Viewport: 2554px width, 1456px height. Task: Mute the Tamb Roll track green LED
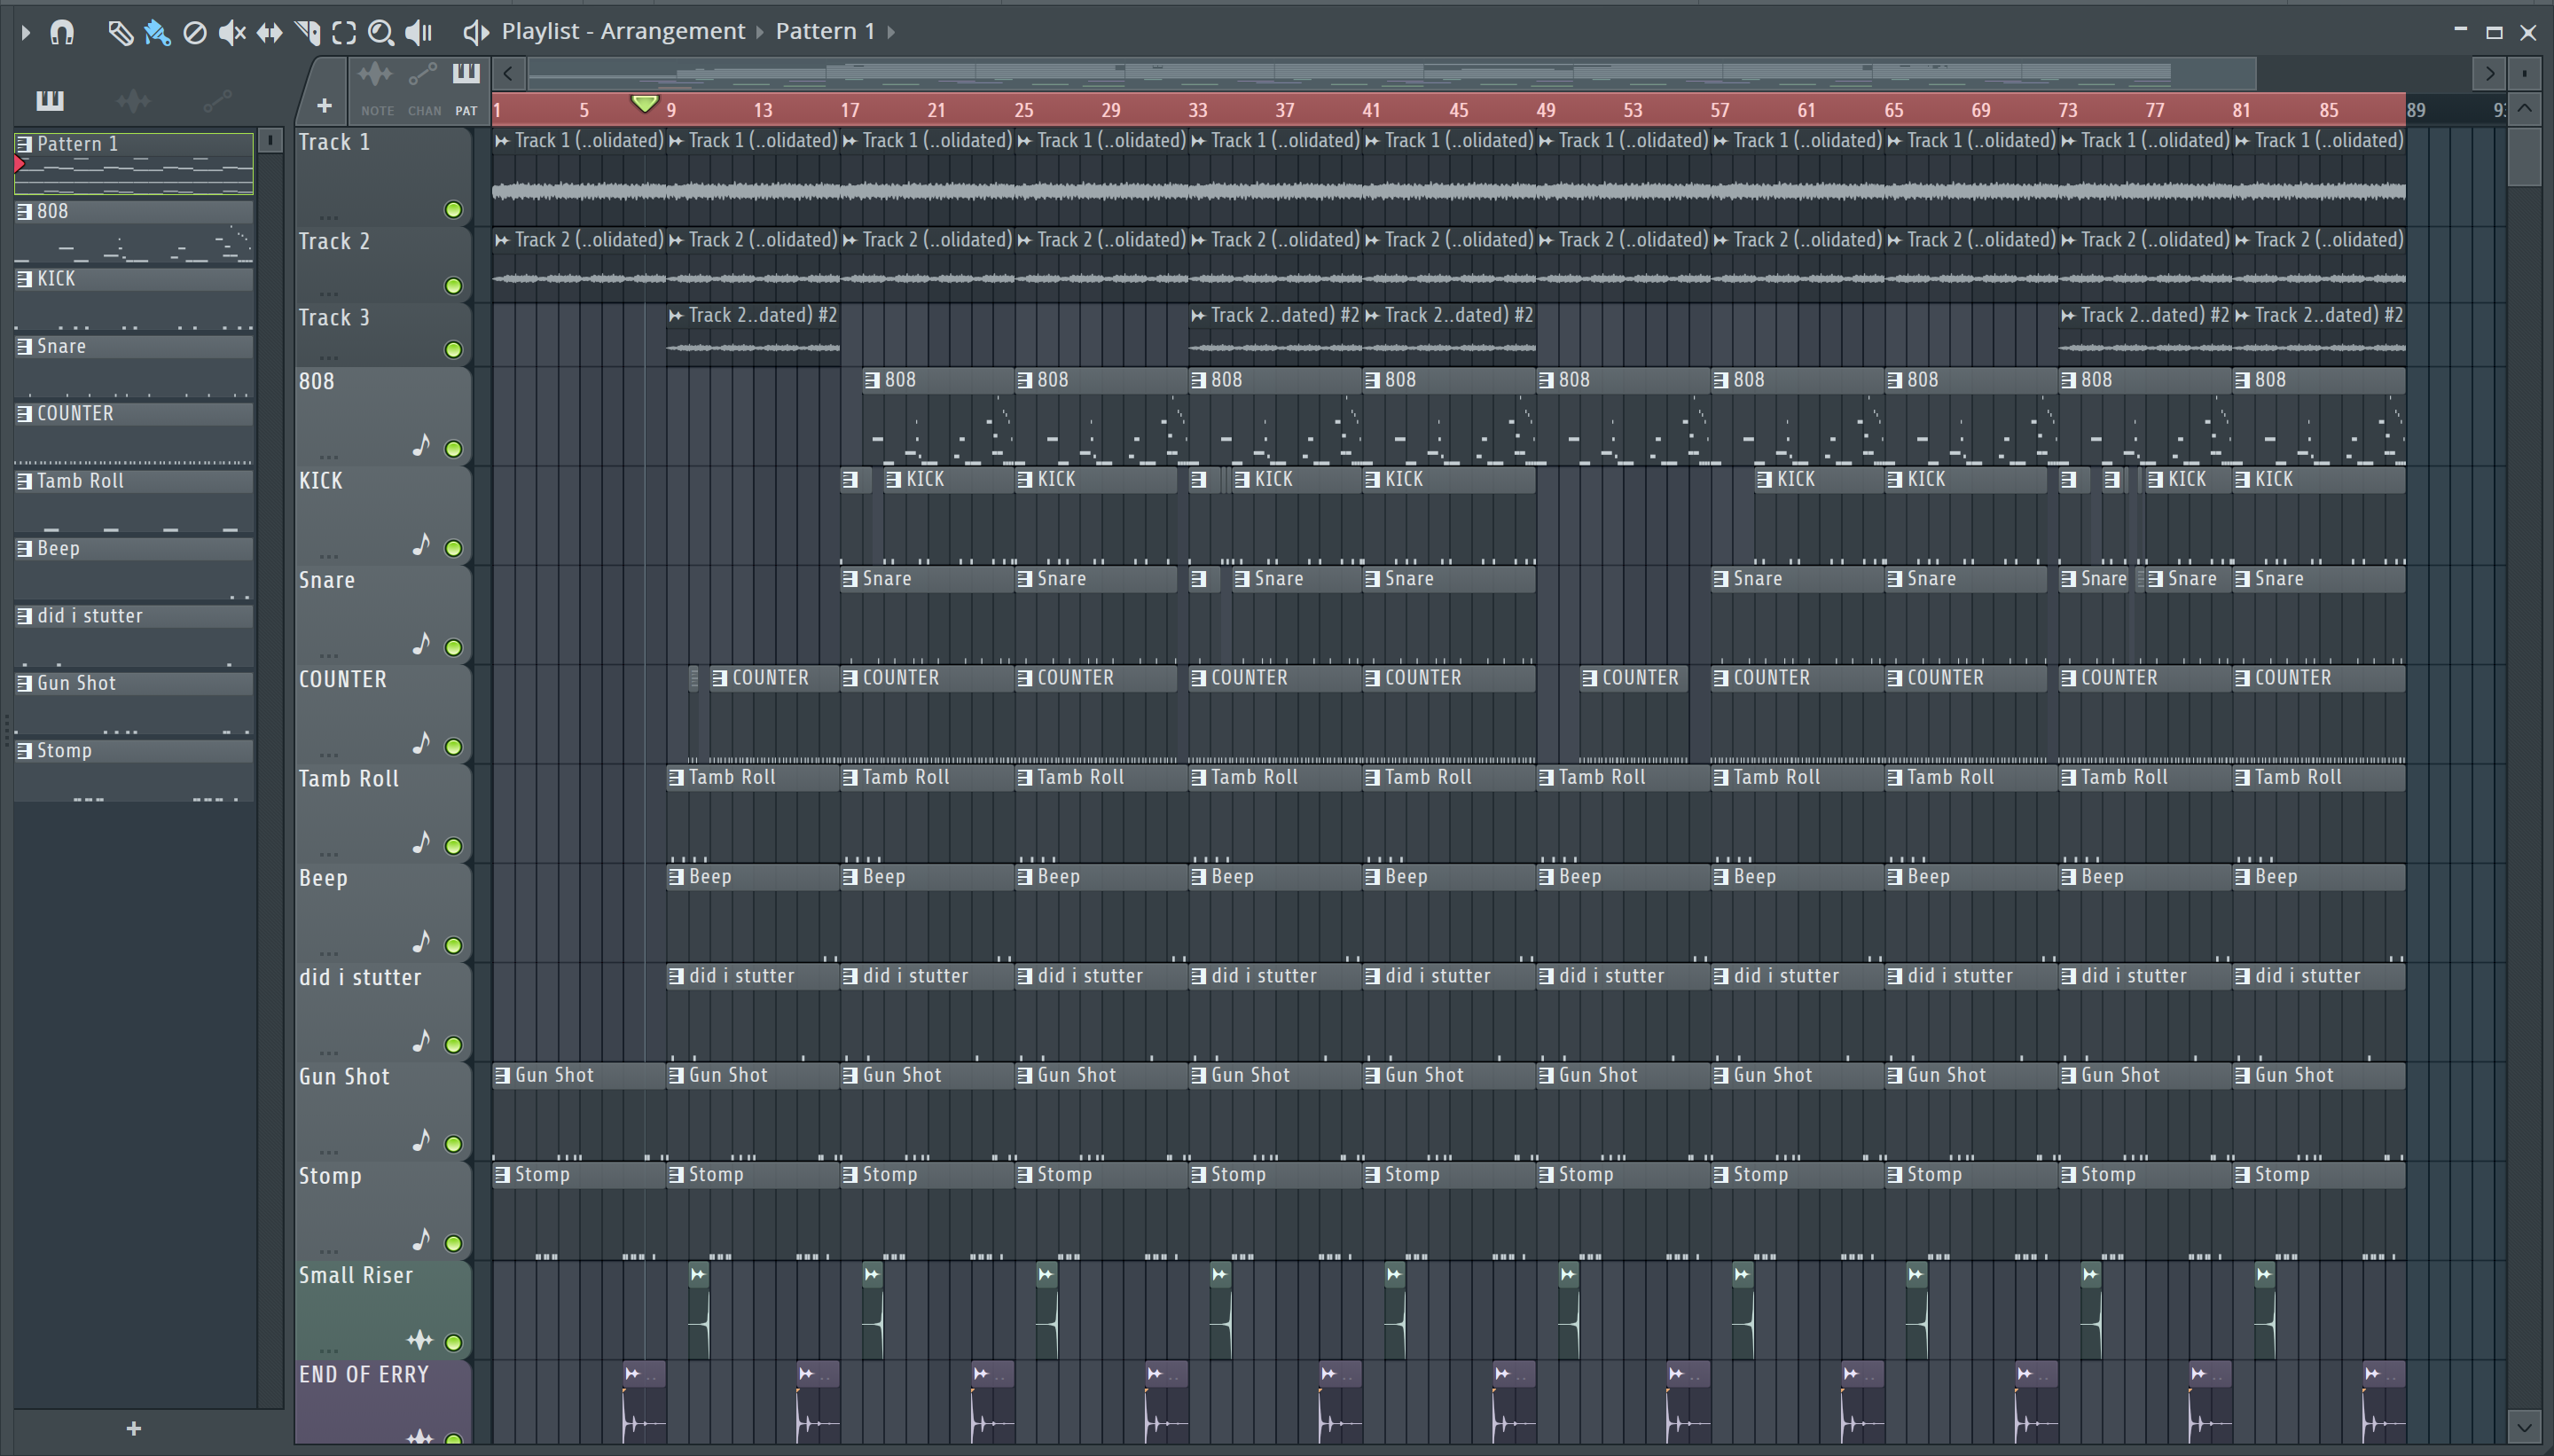(x=453, y=846)
